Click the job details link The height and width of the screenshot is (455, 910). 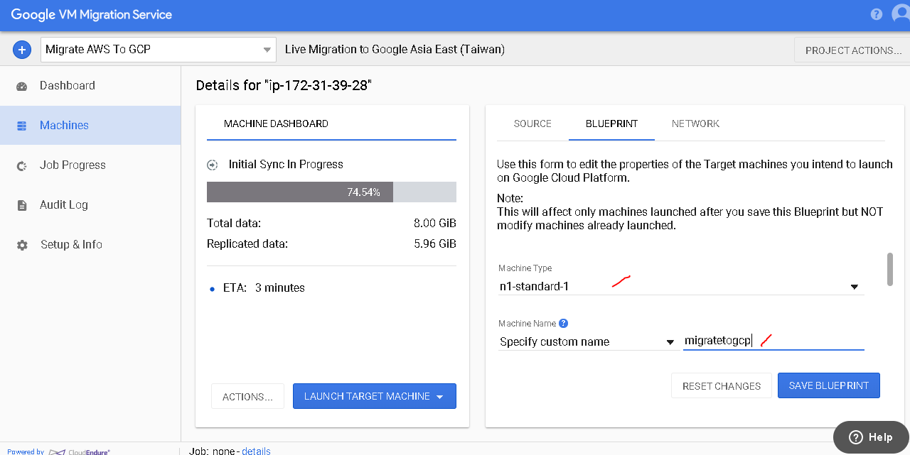(x=256, y=451)
